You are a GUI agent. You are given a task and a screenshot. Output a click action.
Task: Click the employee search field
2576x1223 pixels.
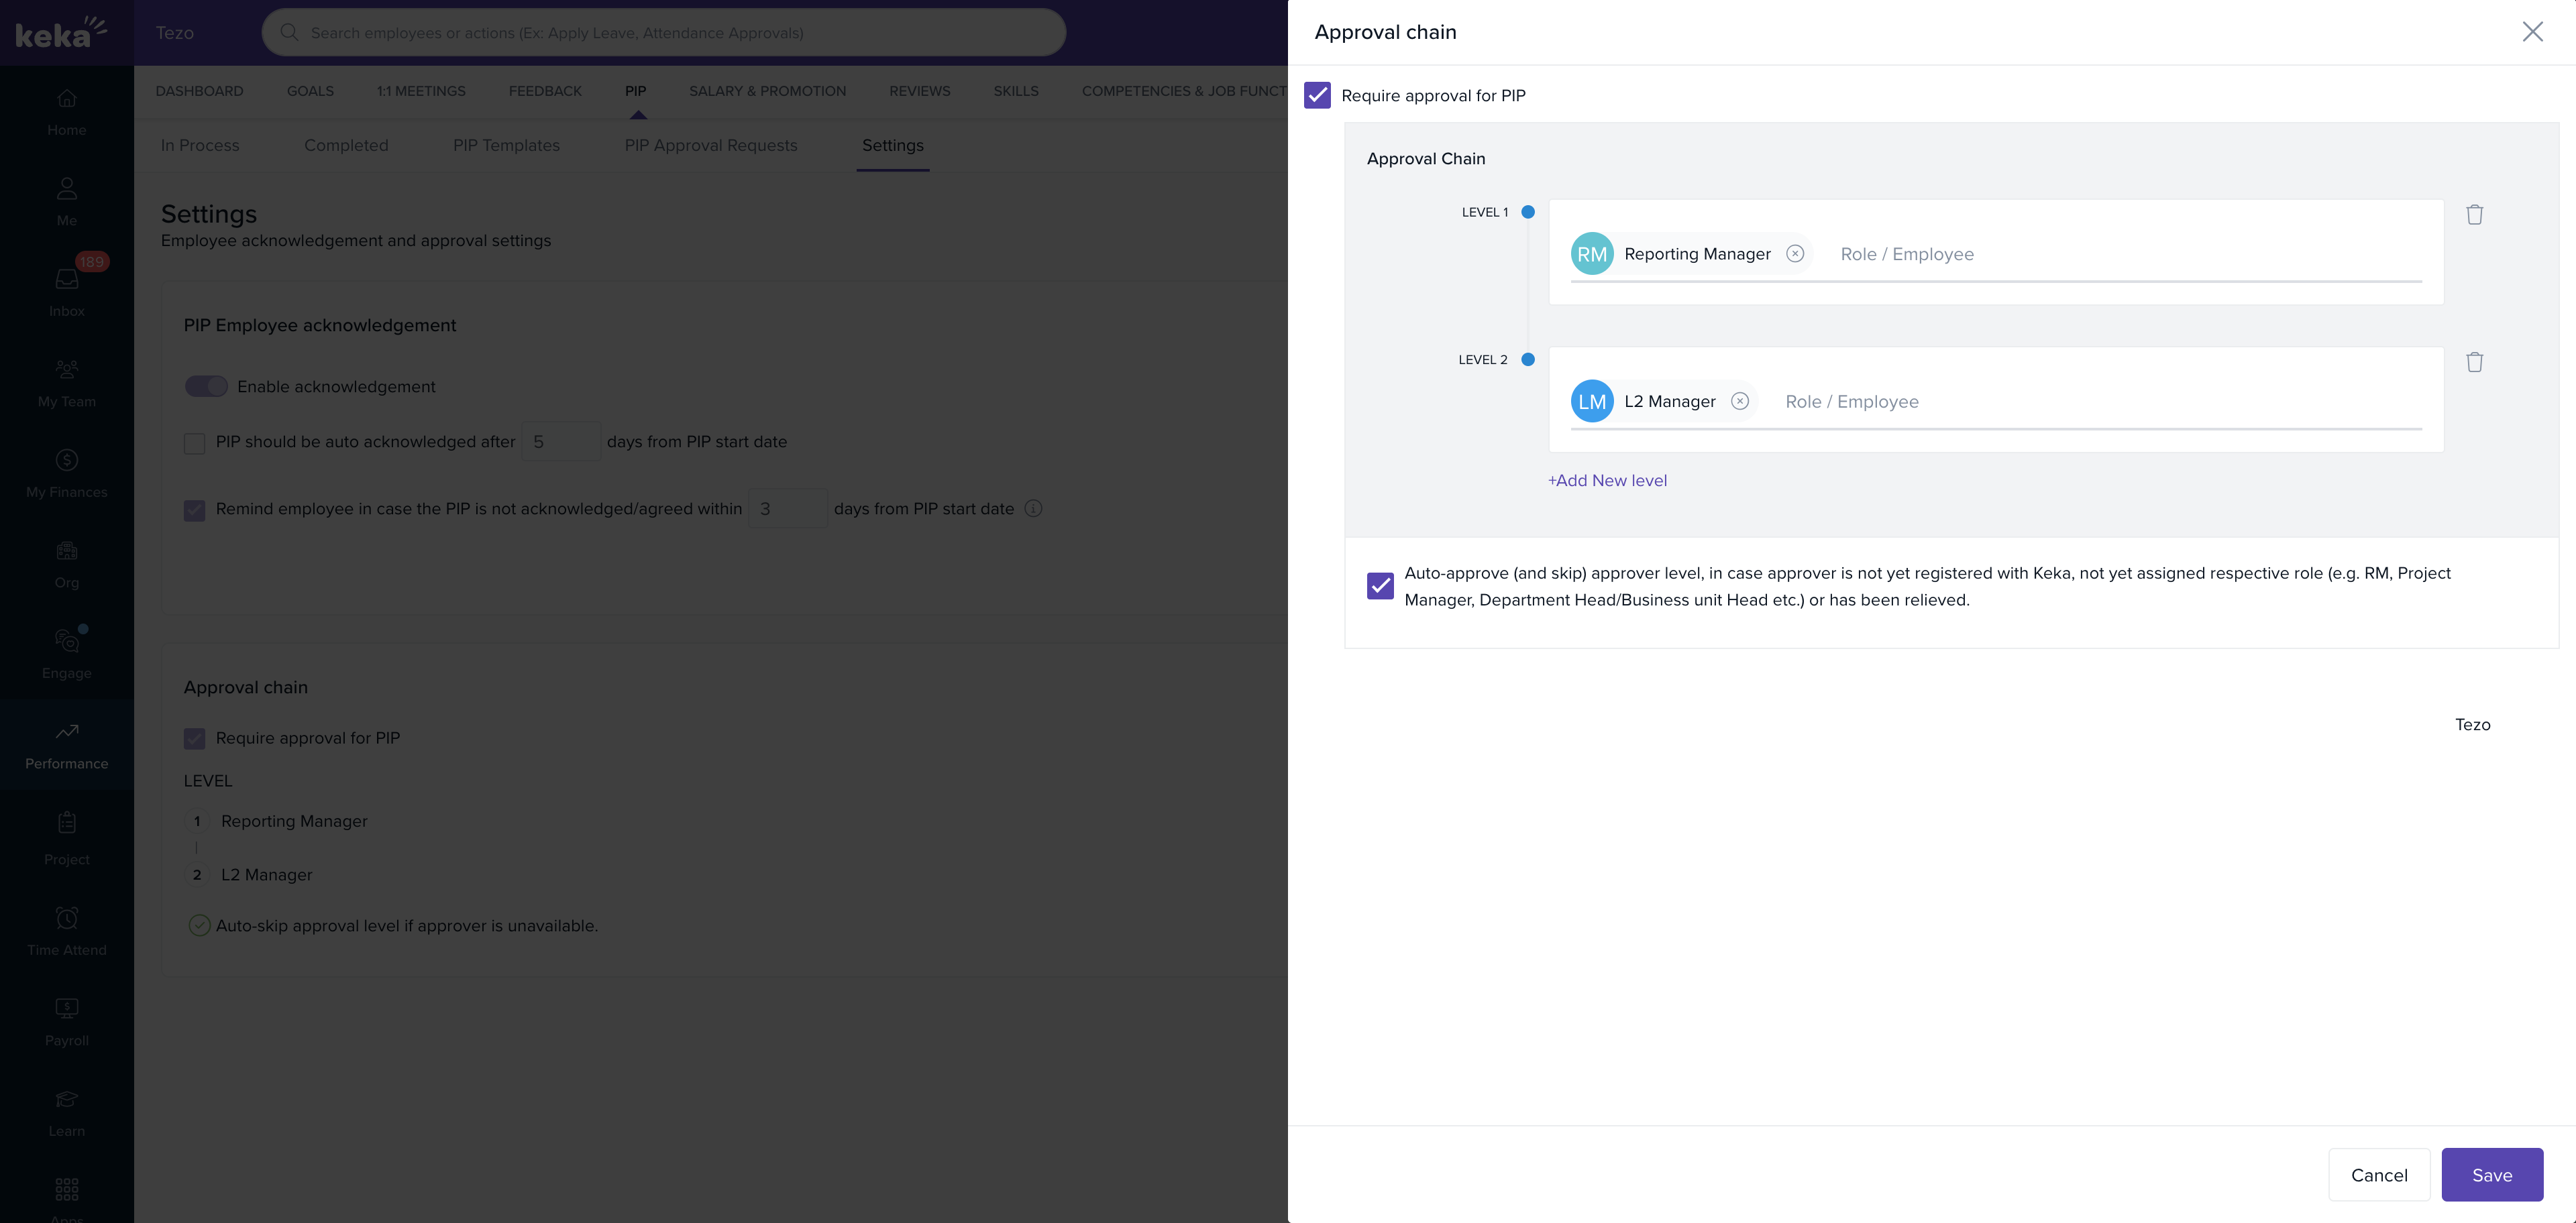[664, 33]
